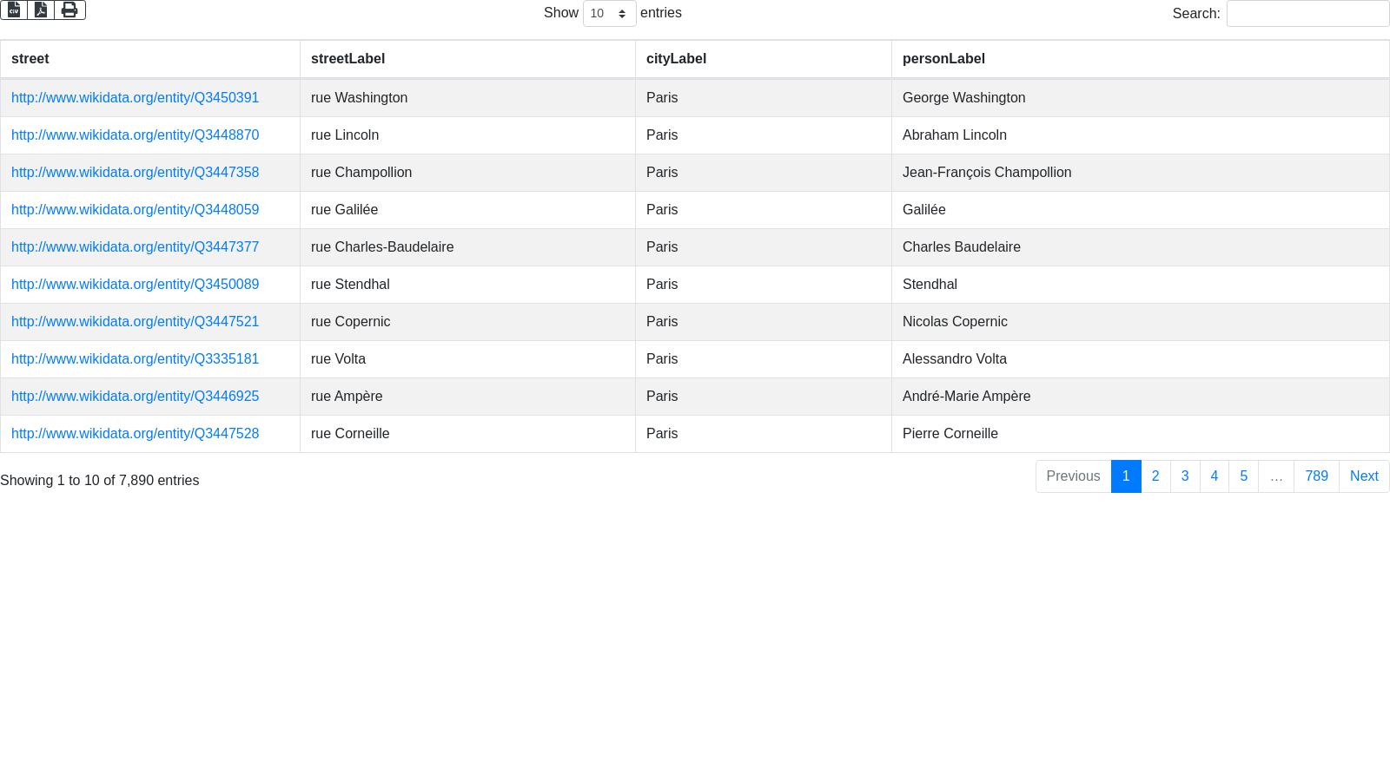This screenshot has width=1390, height=781.
Task: Sort by the streetLabel column header
Action: [x=347, y=59]
